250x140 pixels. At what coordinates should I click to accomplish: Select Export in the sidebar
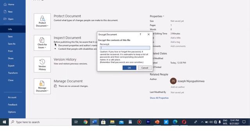(x=11, y=66)
